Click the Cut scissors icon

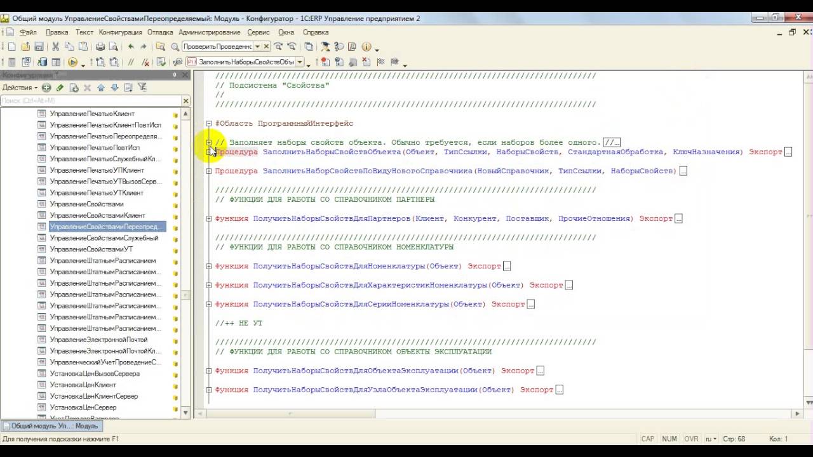click(x=55, y=46)
